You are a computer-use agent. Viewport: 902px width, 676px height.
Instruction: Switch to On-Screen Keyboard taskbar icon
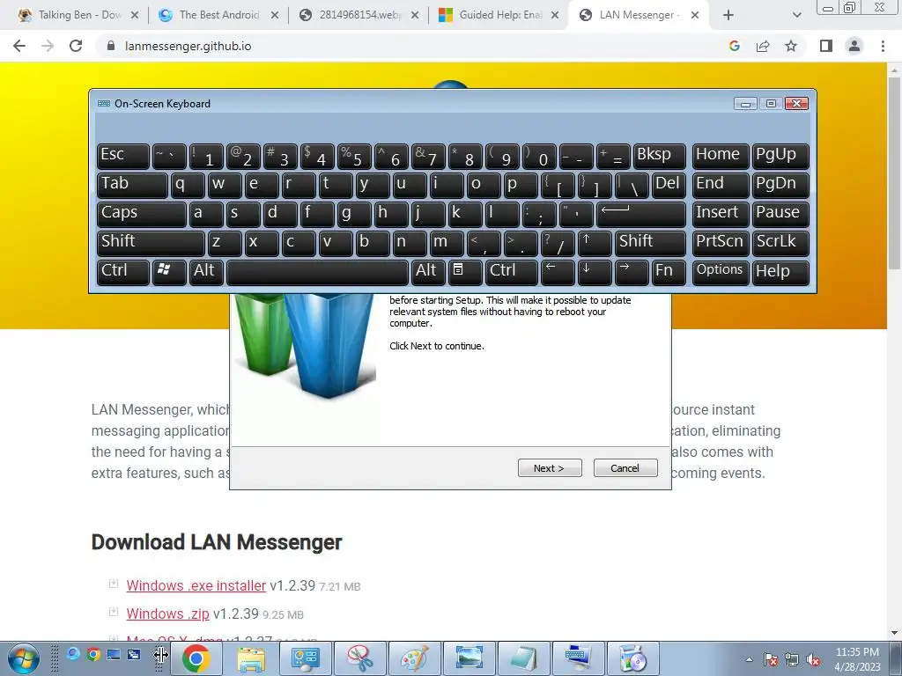click(578, 658)
